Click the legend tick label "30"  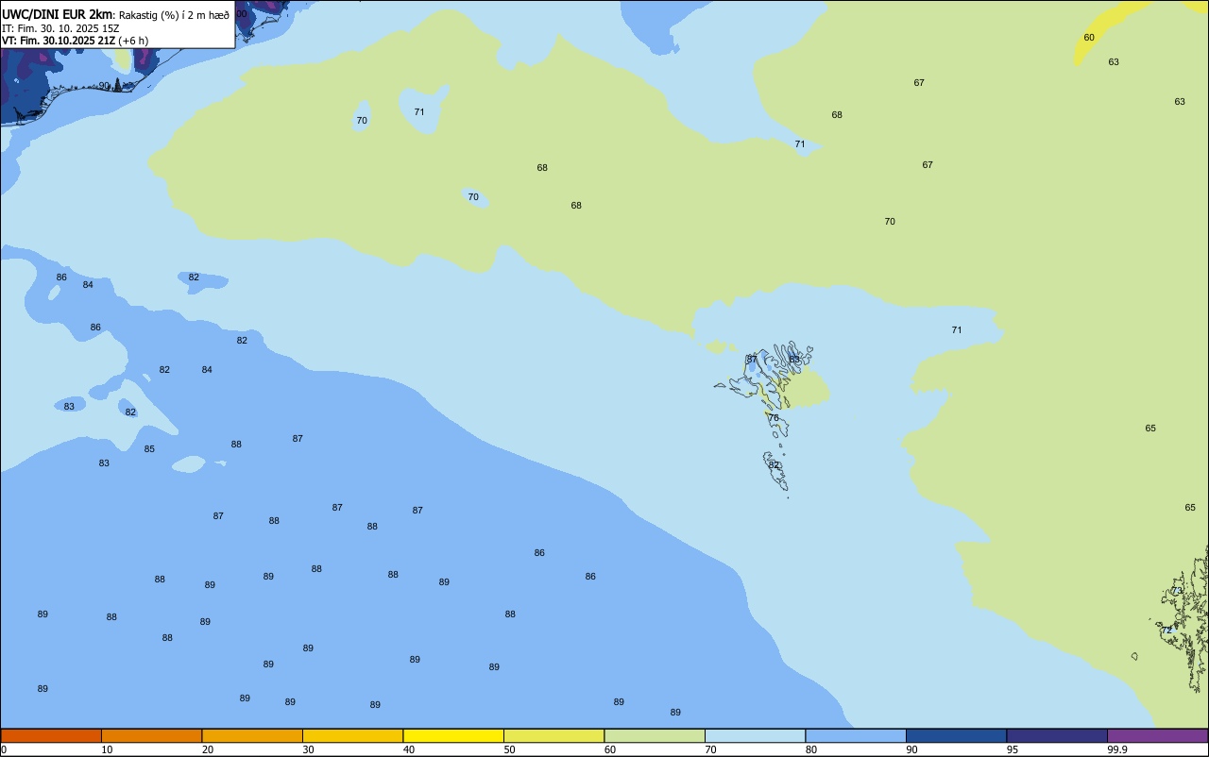point(308,749)
